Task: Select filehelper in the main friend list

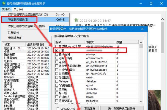Action: (x=9, y=77)
